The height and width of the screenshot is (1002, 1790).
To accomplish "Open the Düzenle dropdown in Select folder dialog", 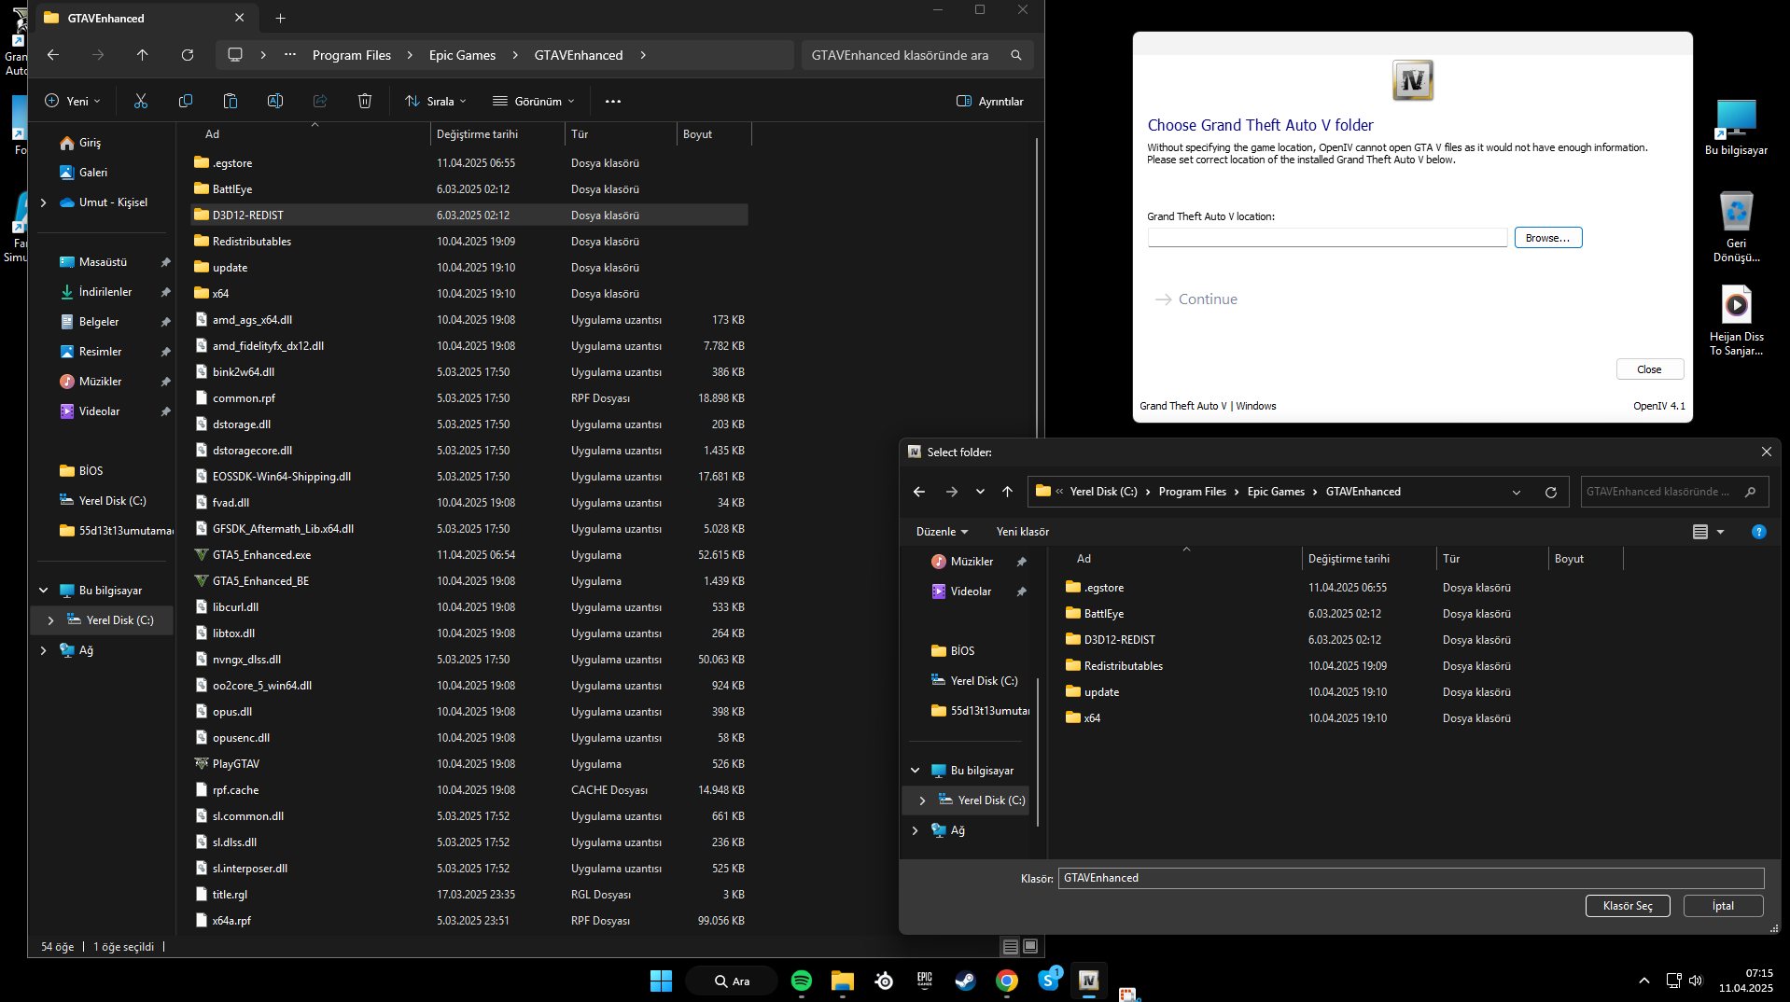I will point(942,532).
